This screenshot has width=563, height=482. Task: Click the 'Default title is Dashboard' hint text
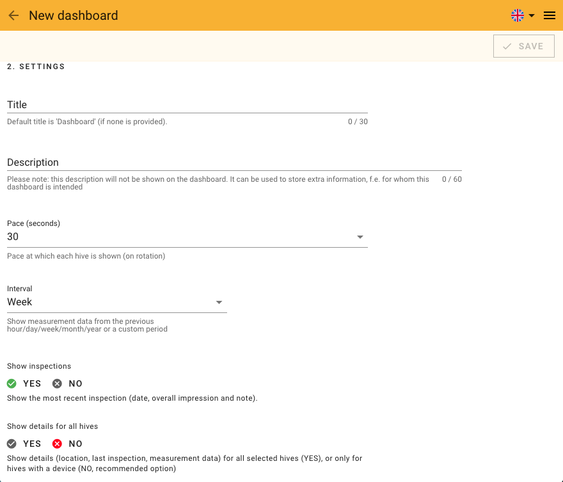point(87,122)
